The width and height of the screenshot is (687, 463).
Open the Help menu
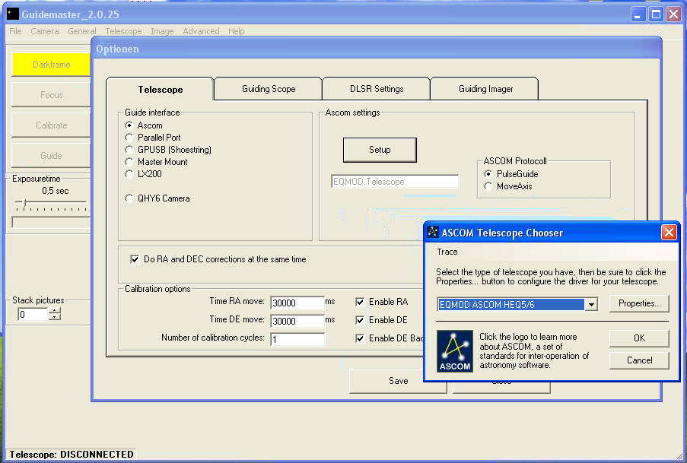236,31
